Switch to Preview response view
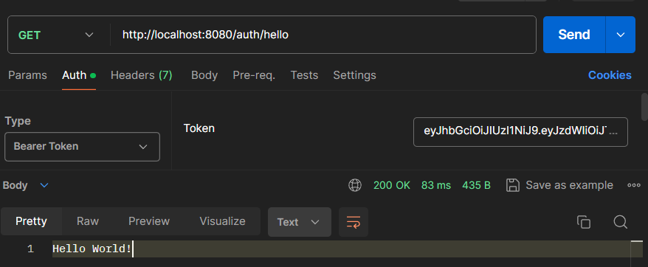The width and height of the screenshot is (648, 267). point(149,221)
